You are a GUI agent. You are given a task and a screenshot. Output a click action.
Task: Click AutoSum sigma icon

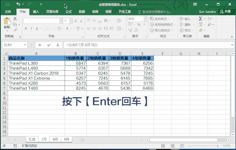pyautogui.click(x=201, y=19)
